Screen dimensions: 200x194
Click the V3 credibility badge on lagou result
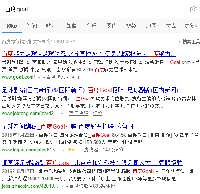point(70,150)
